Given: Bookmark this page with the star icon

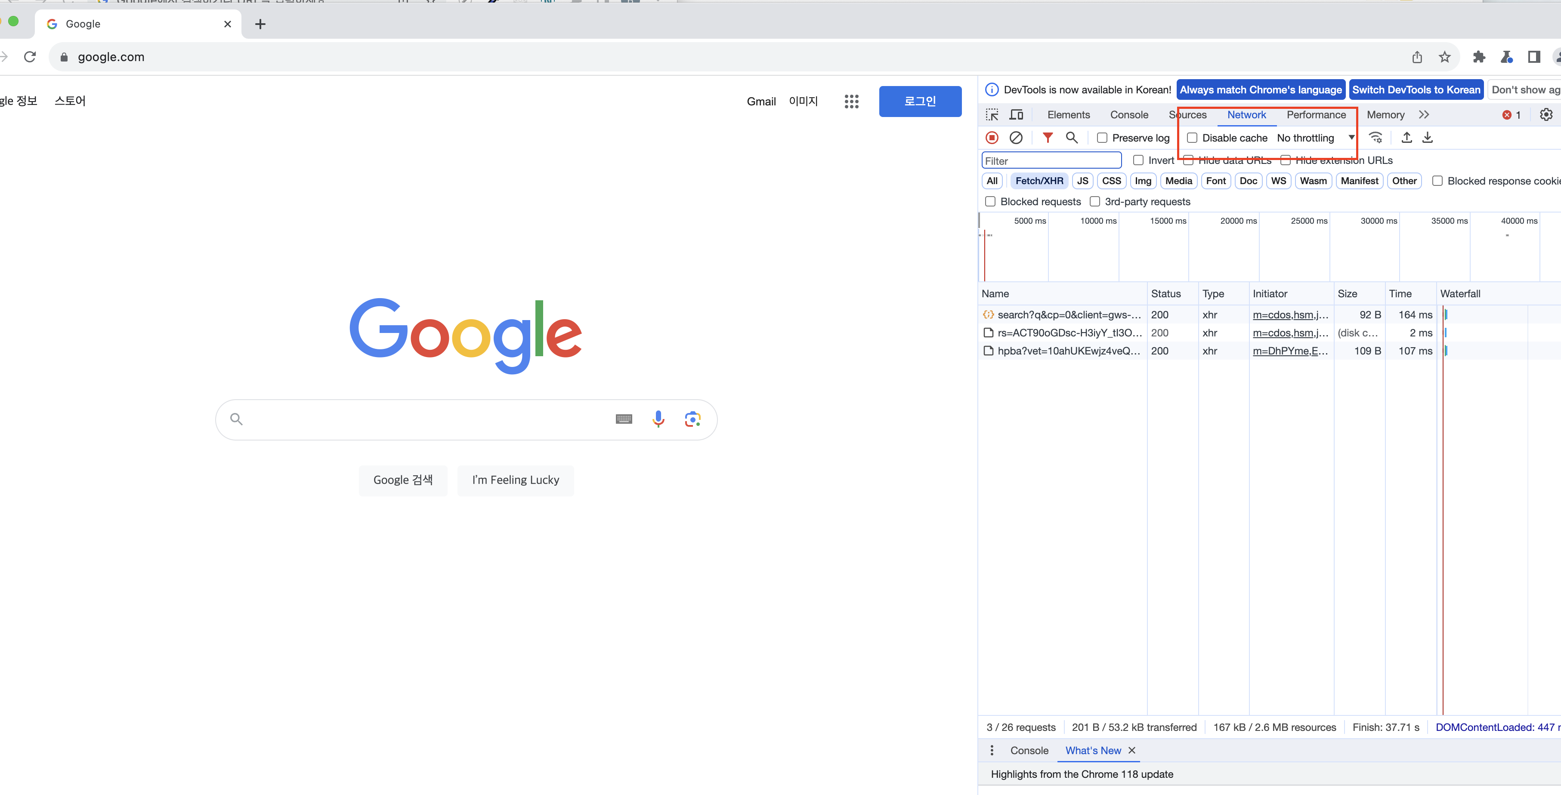Looking at the screenshot, I should tap(1445, 57).
